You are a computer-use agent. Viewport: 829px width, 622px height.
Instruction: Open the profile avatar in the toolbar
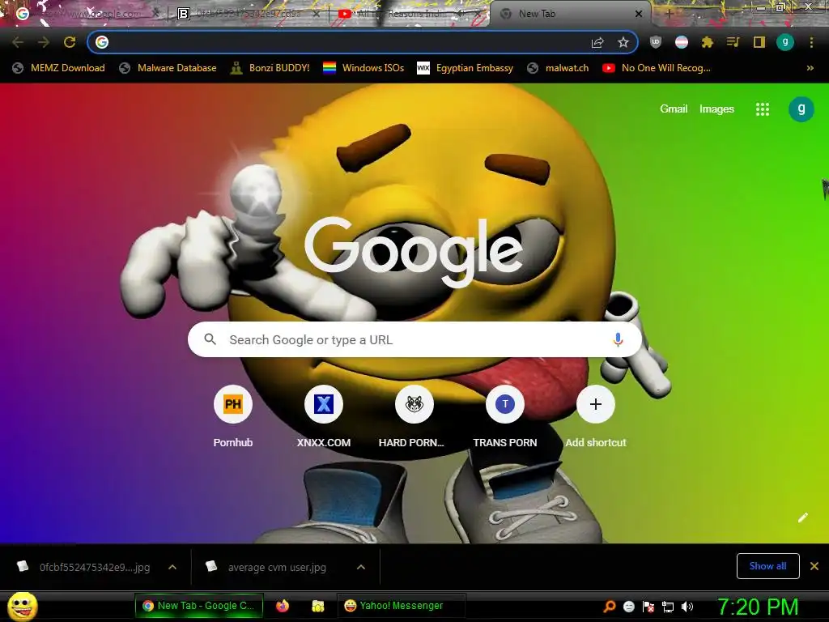click(x=785, y=42)
